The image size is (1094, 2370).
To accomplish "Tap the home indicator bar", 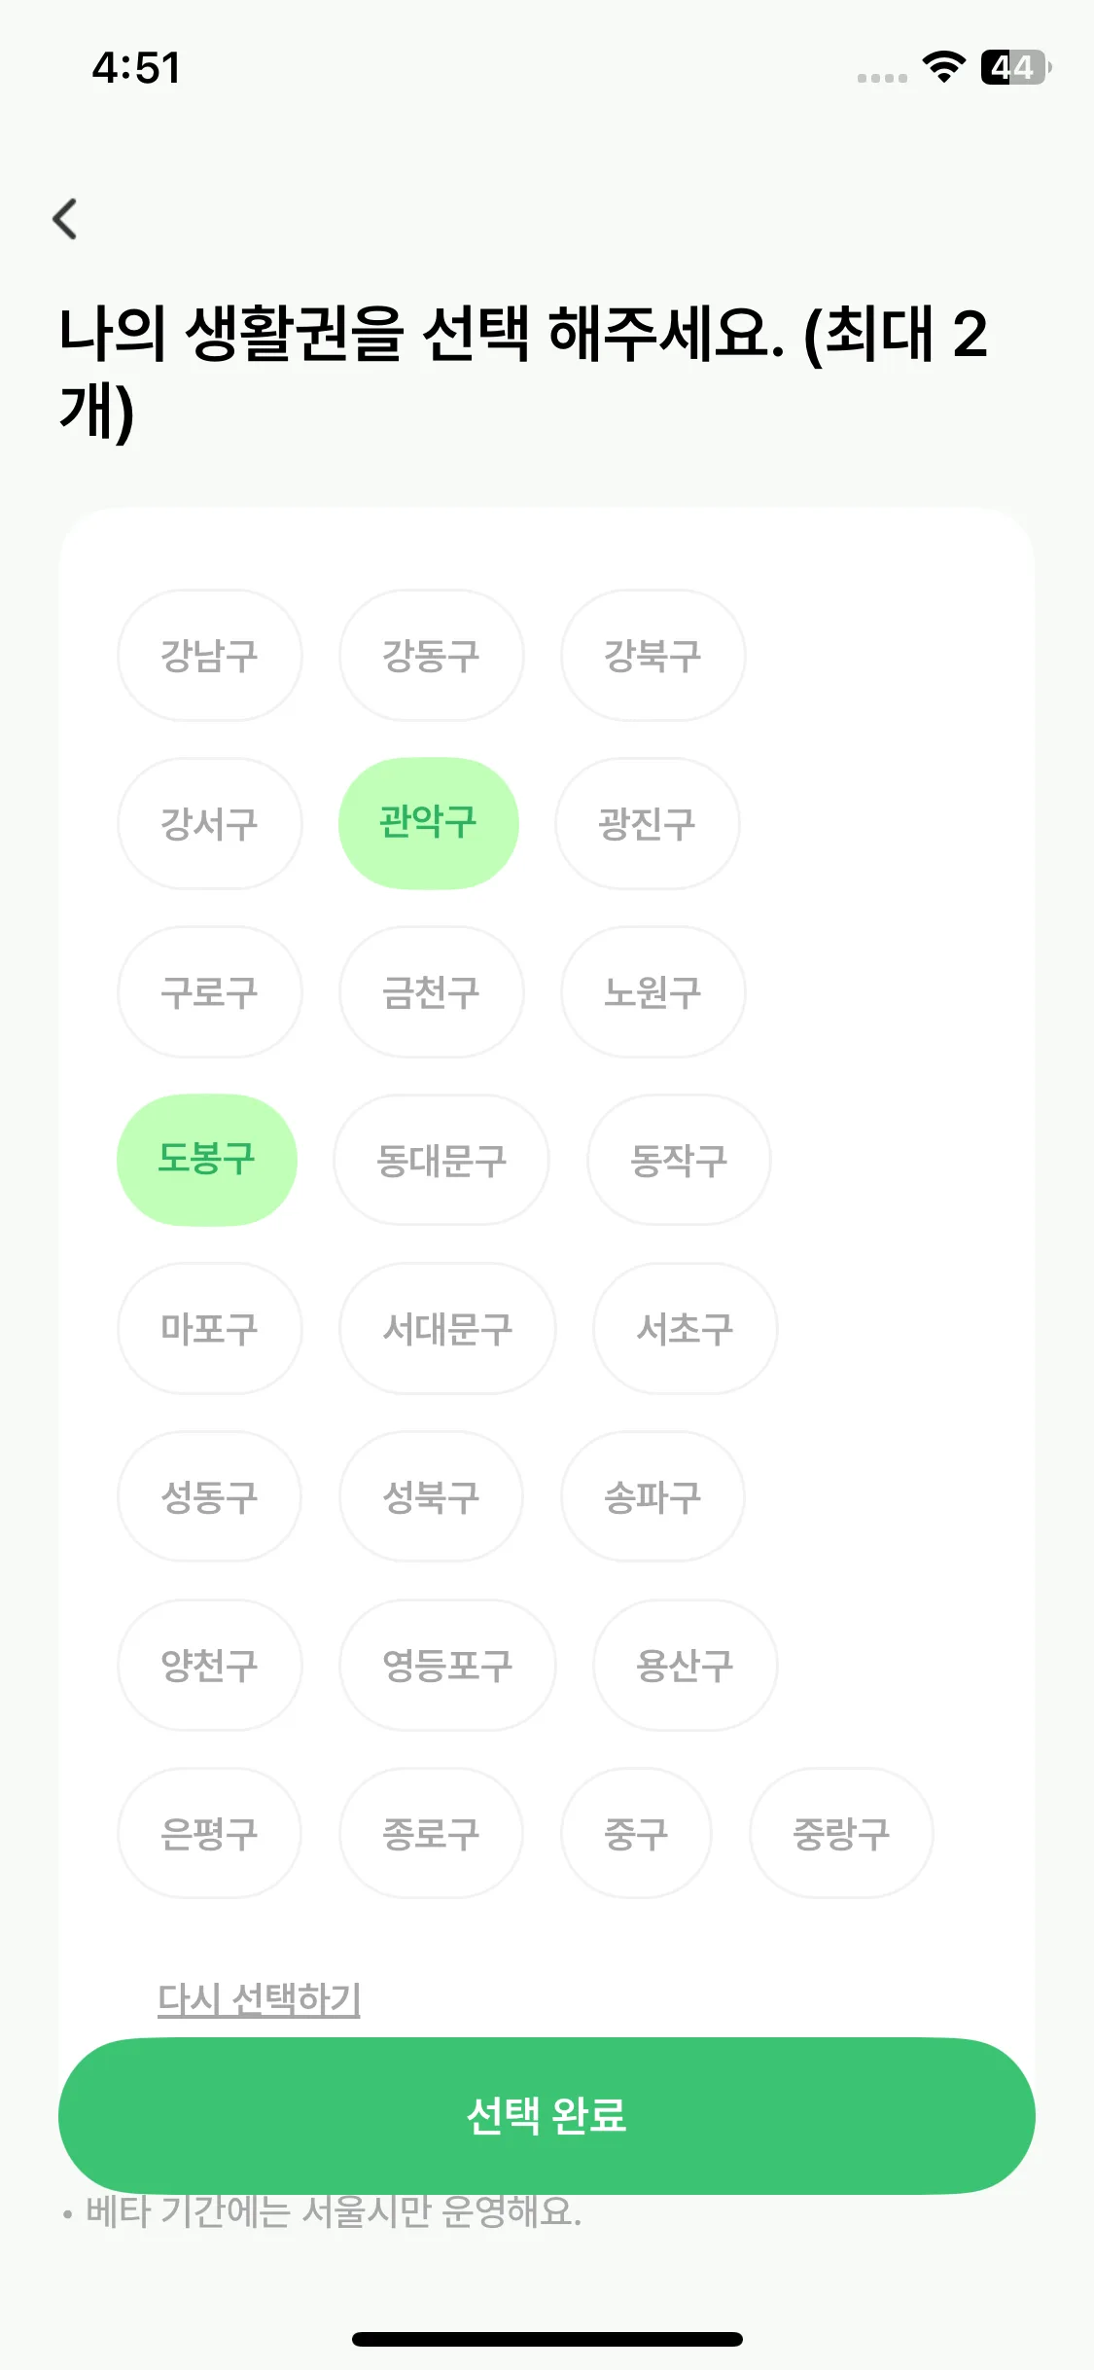I will click(547, 2339).
